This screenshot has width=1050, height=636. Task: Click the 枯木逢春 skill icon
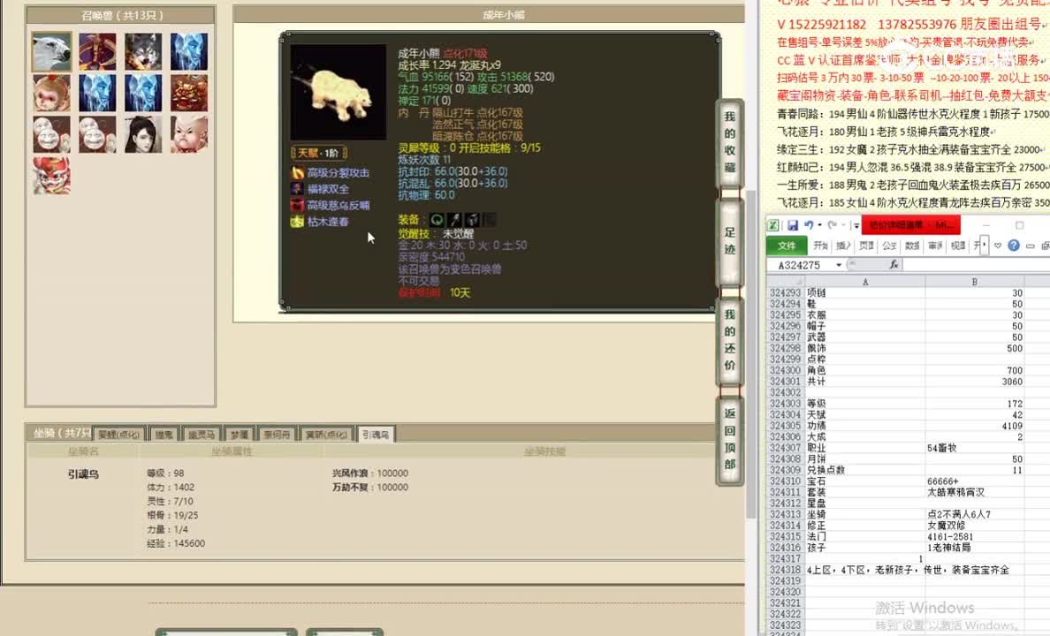pyautogui.click(x=298, y=219)
